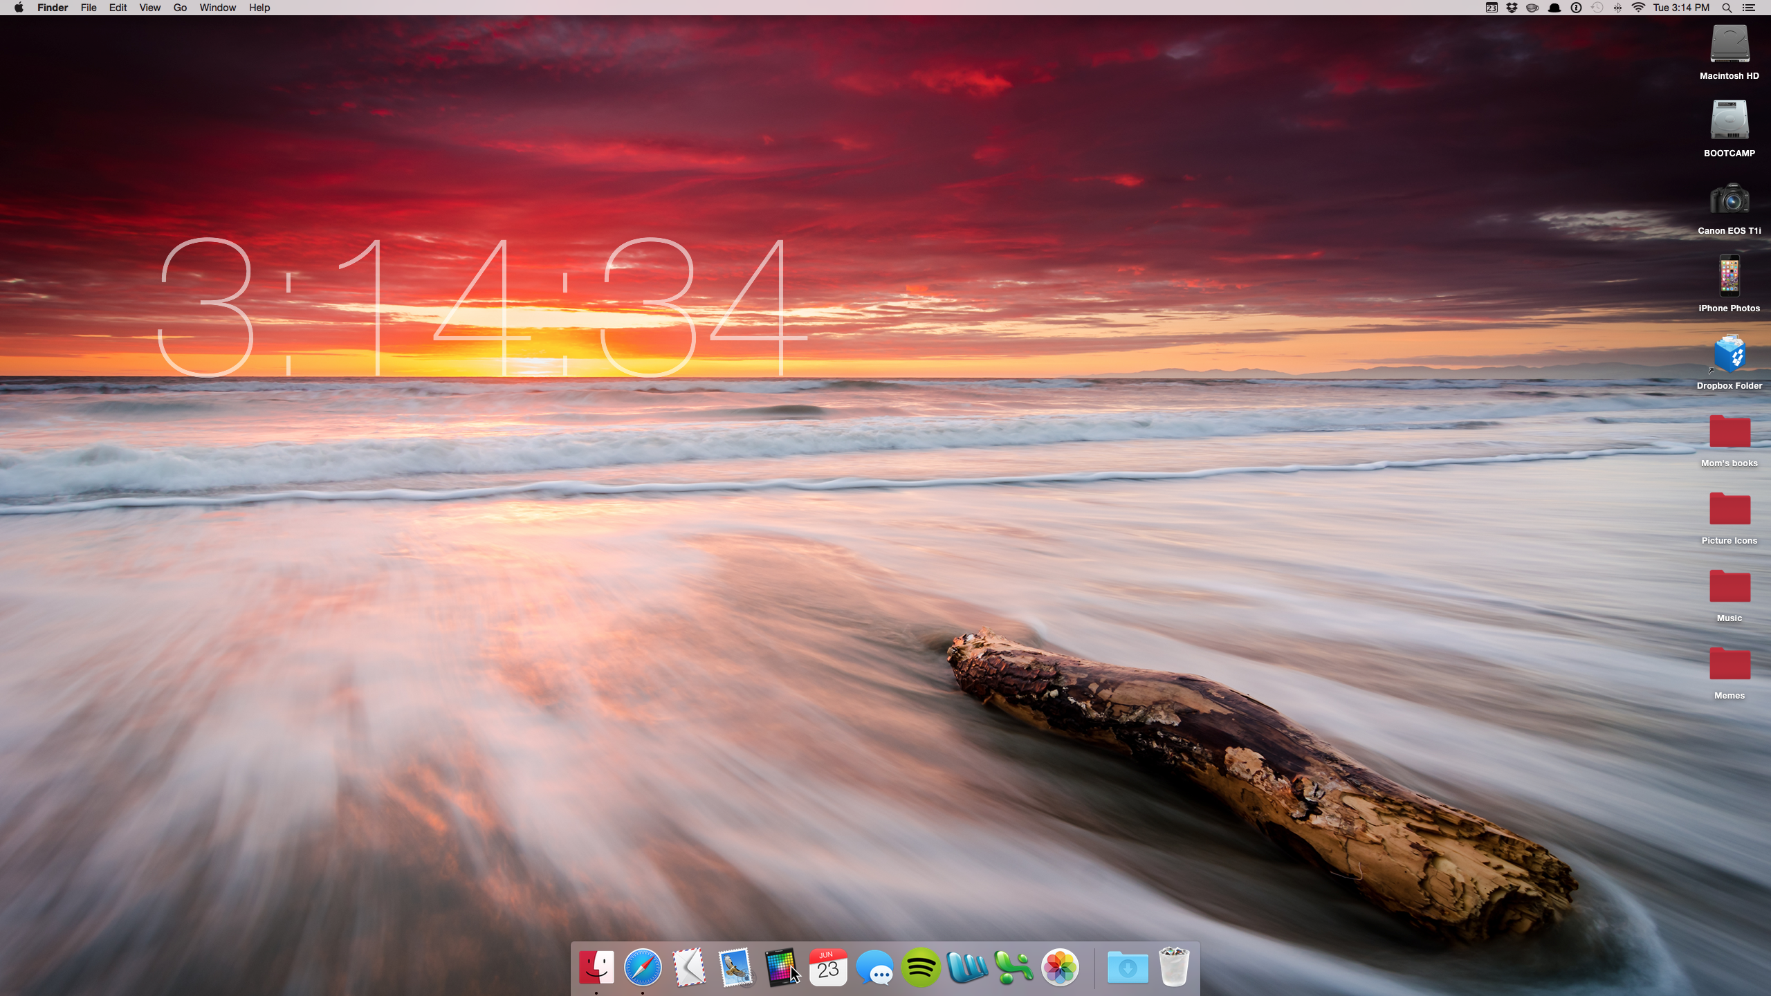The width and height of the screenshot is (1771, 996).
Task: Click Spotlight search magnifier icon
Action: click(x=1727, y=8)
